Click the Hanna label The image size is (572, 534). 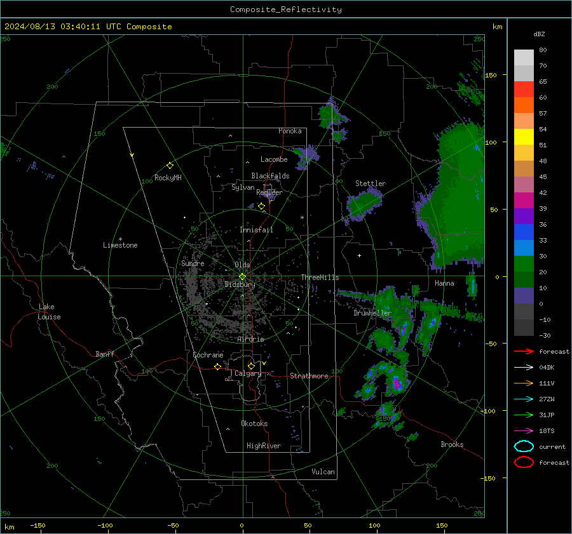coord(444,283)
